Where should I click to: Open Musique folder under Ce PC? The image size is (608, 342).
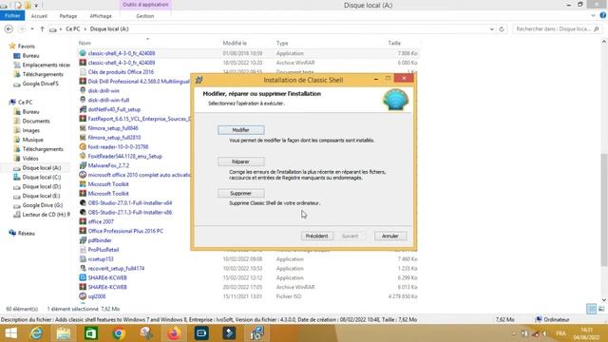click(x=32, y=140)
